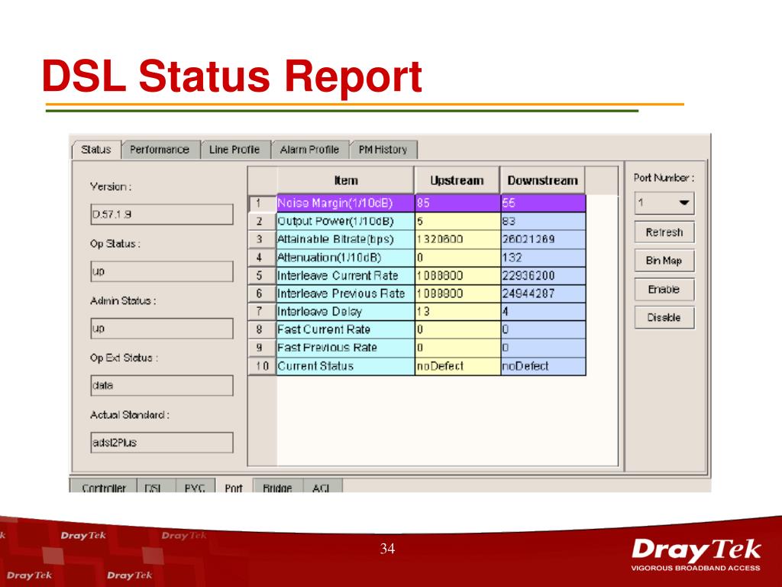Click the Op Status field
Image resolution: width=782 pixels, height=587 pixels.
click(162, 271)
